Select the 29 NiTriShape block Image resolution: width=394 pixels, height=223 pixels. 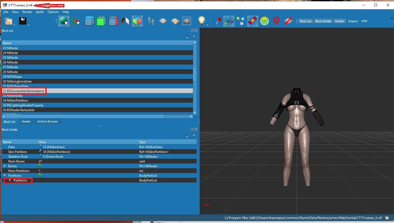tap(97, 77)
